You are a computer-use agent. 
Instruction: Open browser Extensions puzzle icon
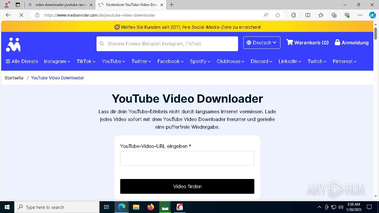(293, 15)
